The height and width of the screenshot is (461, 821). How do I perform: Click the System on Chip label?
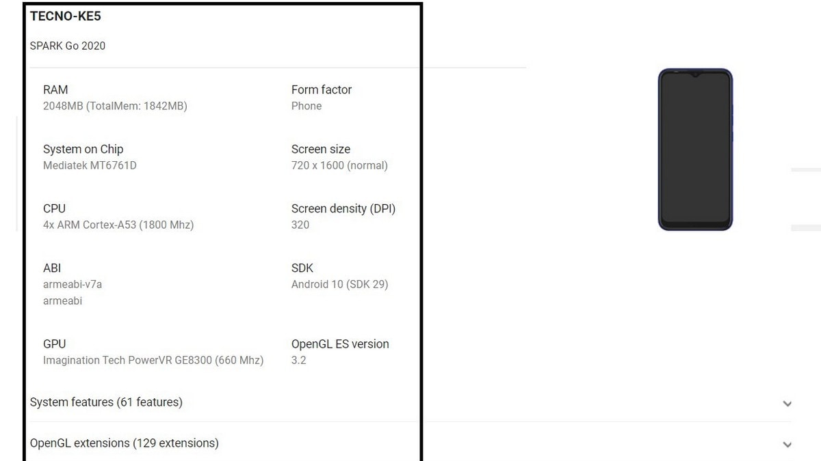point(83,149)
